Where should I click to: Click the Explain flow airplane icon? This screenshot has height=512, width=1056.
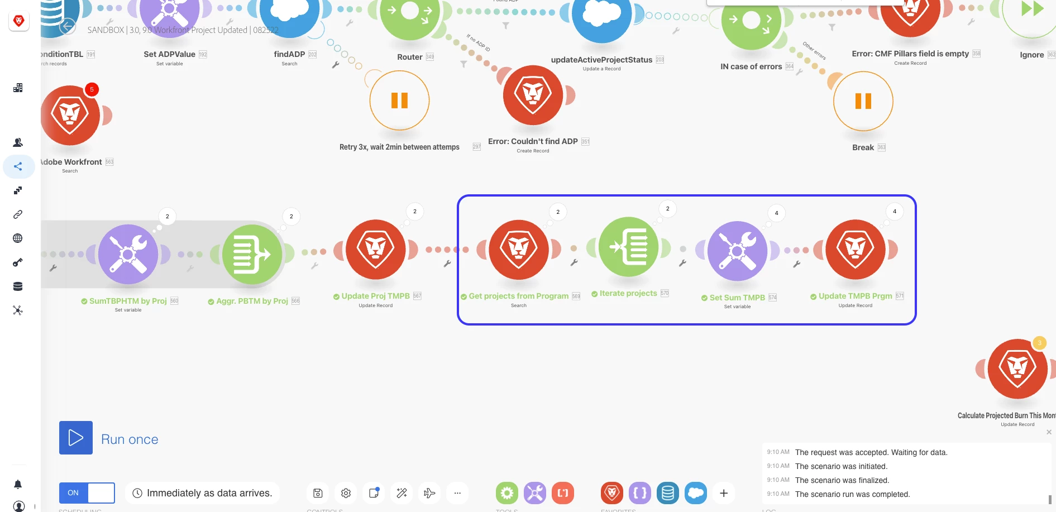[x=429, y=493]
